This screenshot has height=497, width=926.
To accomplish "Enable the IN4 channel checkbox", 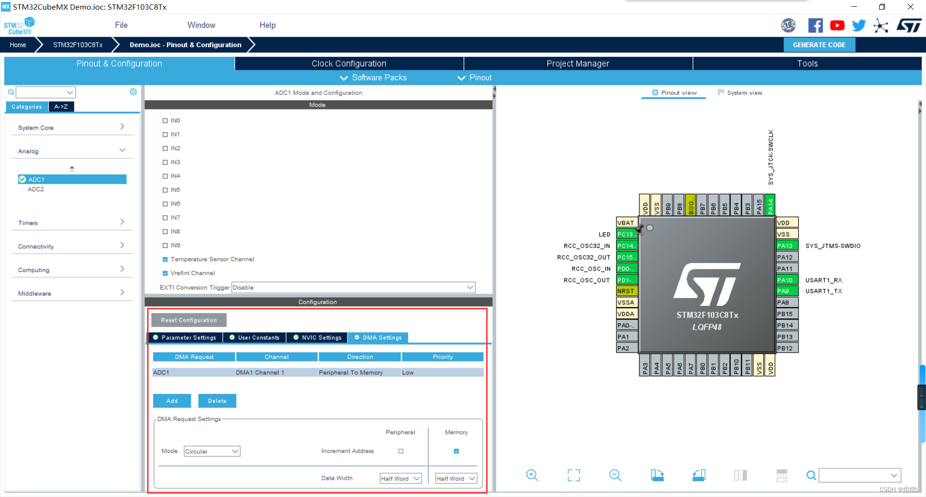I will [165, 176].
